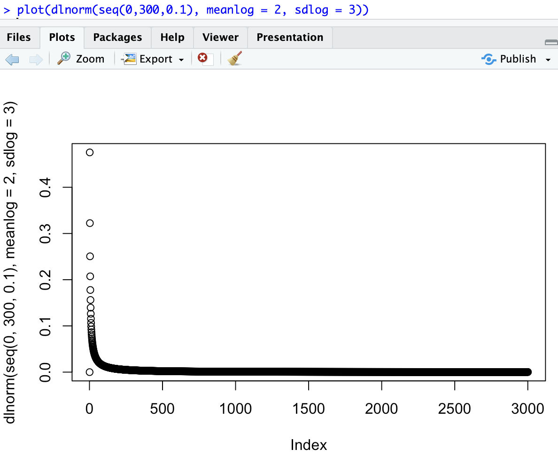Switch to the Viewer tab
Screen dimensions: 558x457
220,38
